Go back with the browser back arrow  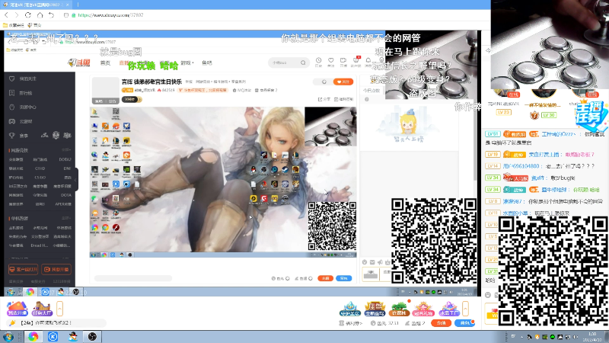[6, 15]
